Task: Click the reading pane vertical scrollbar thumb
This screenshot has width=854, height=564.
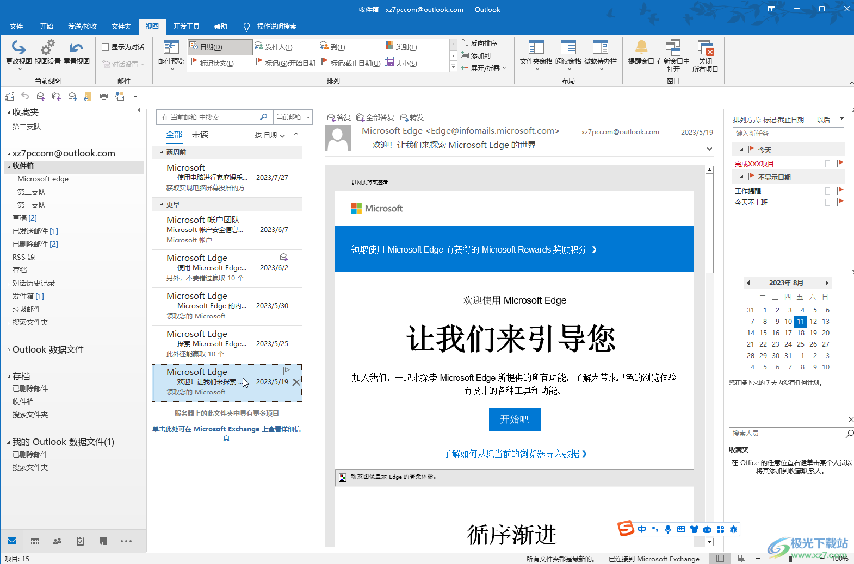Action: pyautogui.click(x=709, y=223)
